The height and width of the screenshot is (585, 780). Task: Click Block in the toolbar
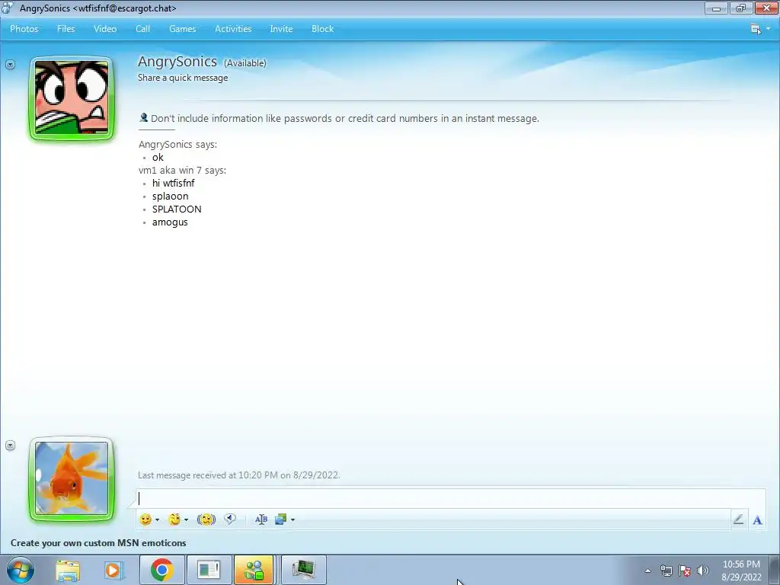click(322, 29)
